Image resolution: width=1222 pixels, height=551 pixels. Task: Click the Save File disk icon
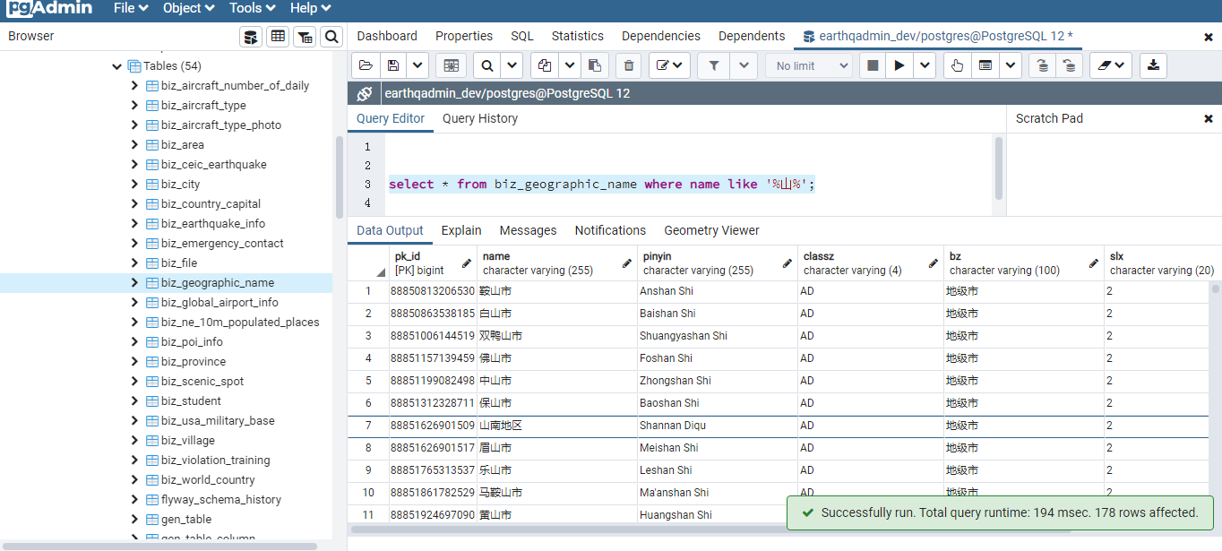point(392,65)
